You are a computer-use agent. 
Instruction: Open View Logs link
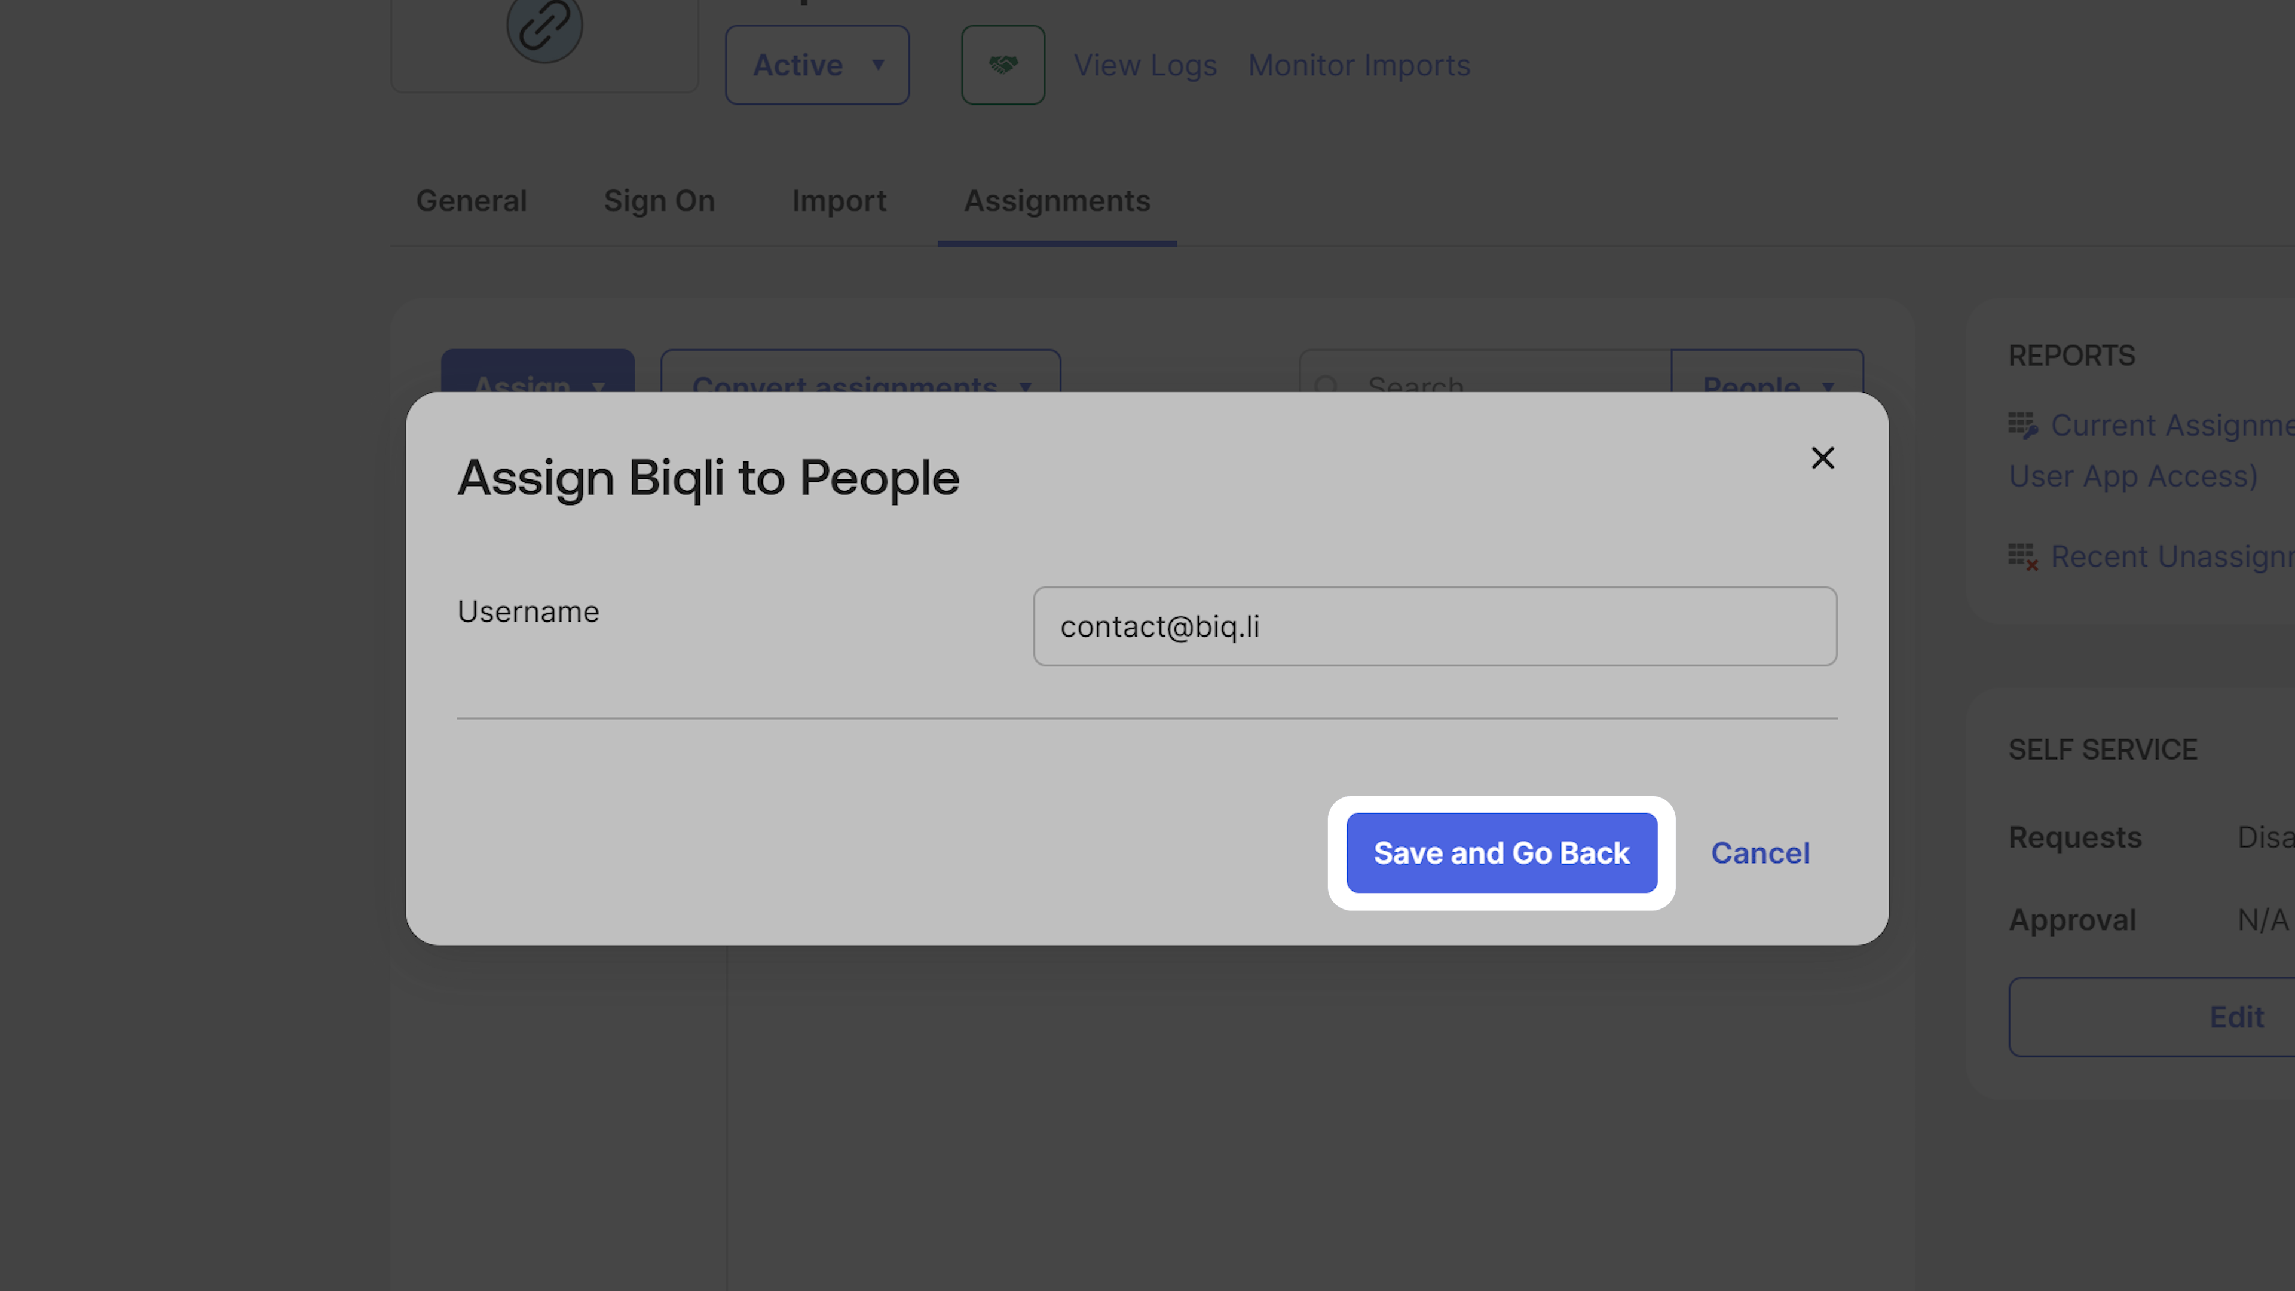(x=1145, y=65)
